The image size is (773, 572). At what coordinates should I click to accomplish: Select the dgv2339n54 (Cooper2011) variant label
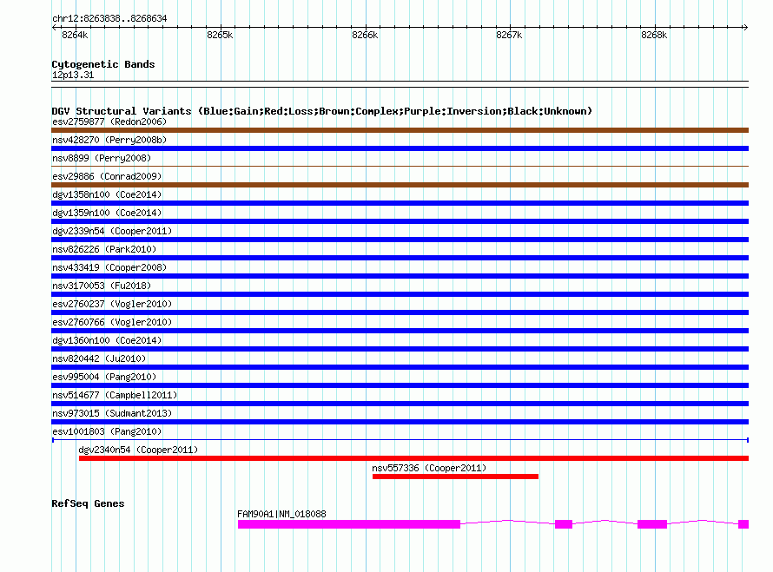tap(111, 231)
